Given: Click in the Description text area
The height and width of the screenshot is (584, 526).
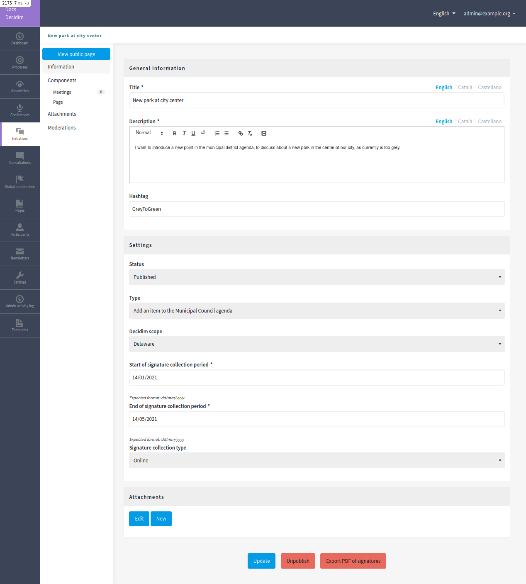Looking at the screenshot, I should [x=317, y=161].
